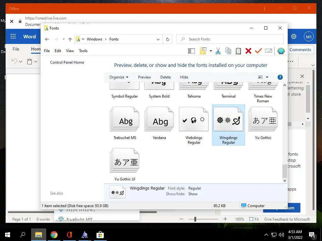
Task: Toggle the preview pane layout icon
Action: [x=192, y=51]
